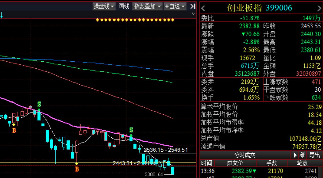323x178 pixels.
Task: Click the cyan down arrow at top-left
Action: point(2,16)
